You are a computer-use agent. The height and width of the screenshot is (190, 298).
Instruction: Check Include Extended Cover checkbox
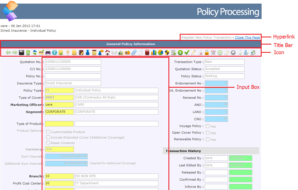(48, 137)
